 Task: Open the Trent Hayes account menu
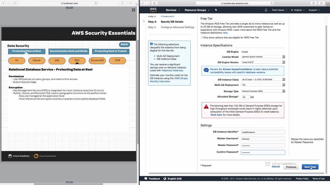click(x=279, y=10)
